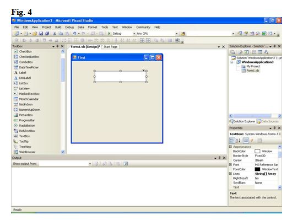Image resolution: width=308 pixels, height=220 pixels.
Task: Toggle Categorized view in Properties panel
Action: pyautogui.click(x=232, y=141)
